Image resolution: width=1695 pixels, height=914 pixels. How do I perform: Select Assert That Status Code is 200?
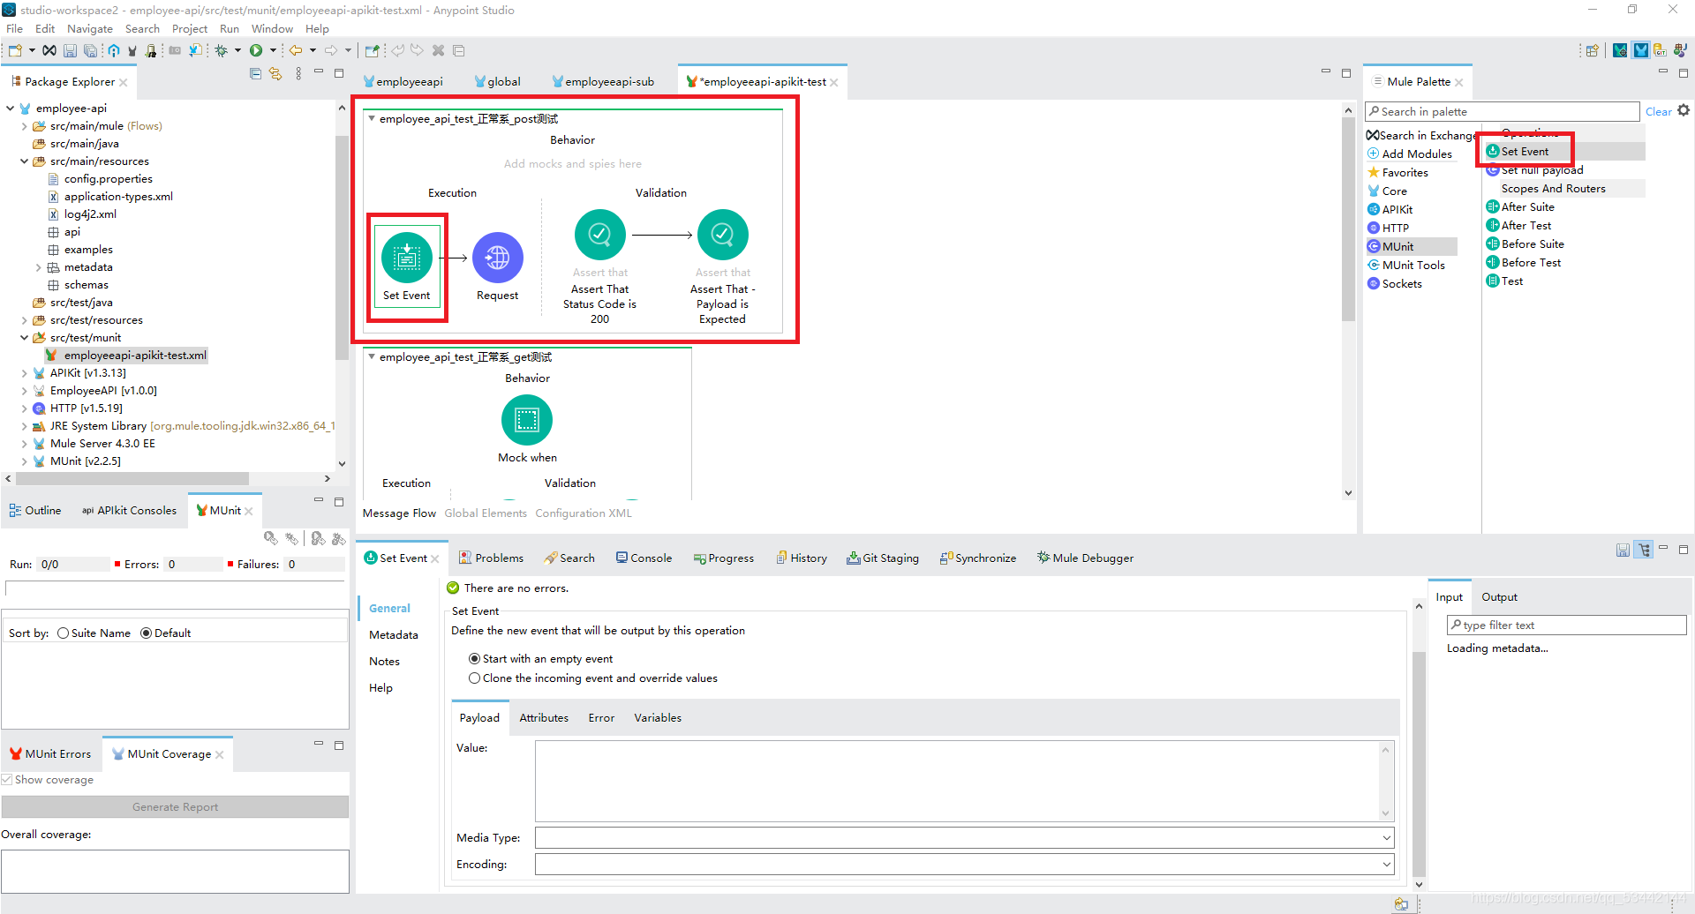599,267
